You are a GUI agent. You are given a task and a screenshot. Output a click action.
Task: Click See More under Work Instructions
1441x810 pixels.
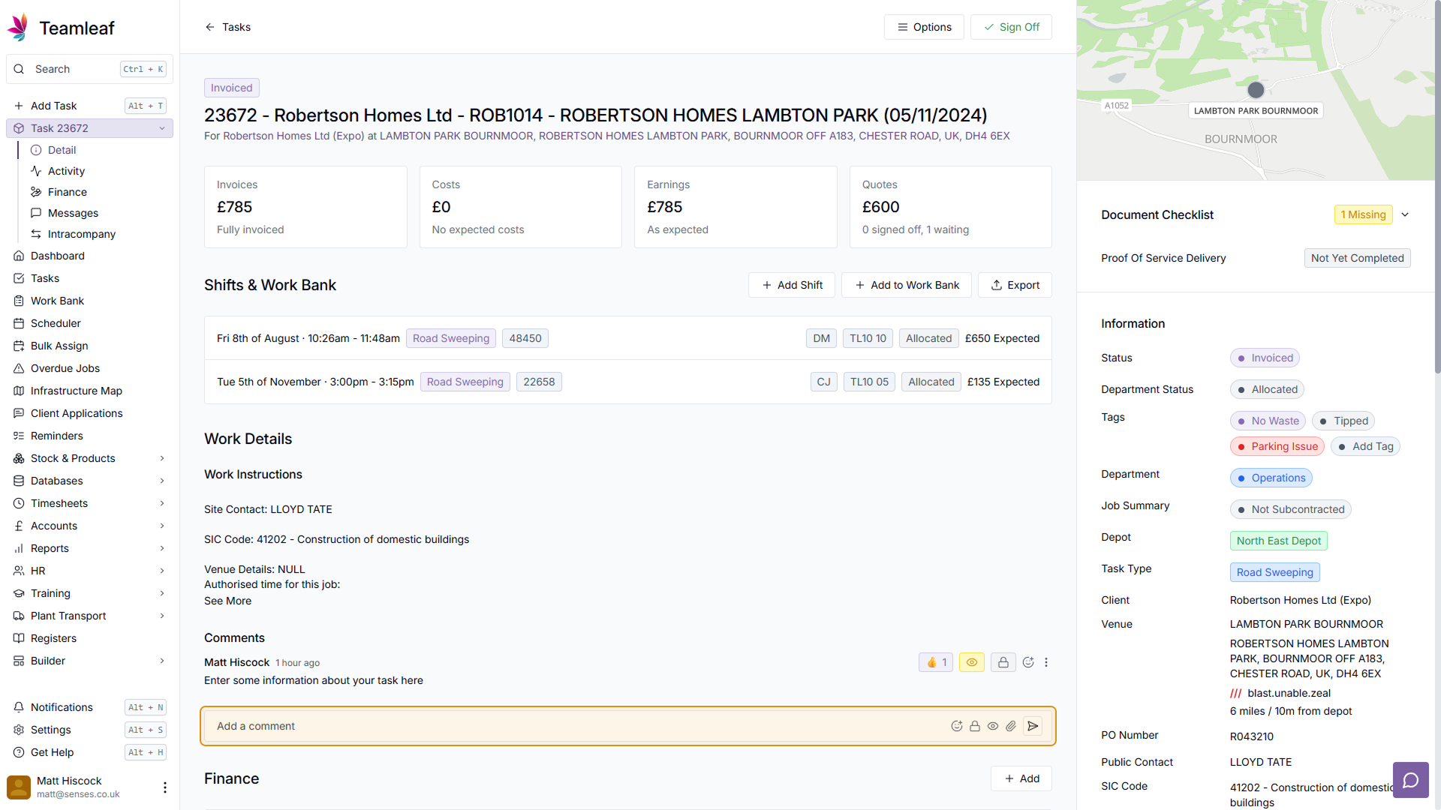(x=227, y=601)
